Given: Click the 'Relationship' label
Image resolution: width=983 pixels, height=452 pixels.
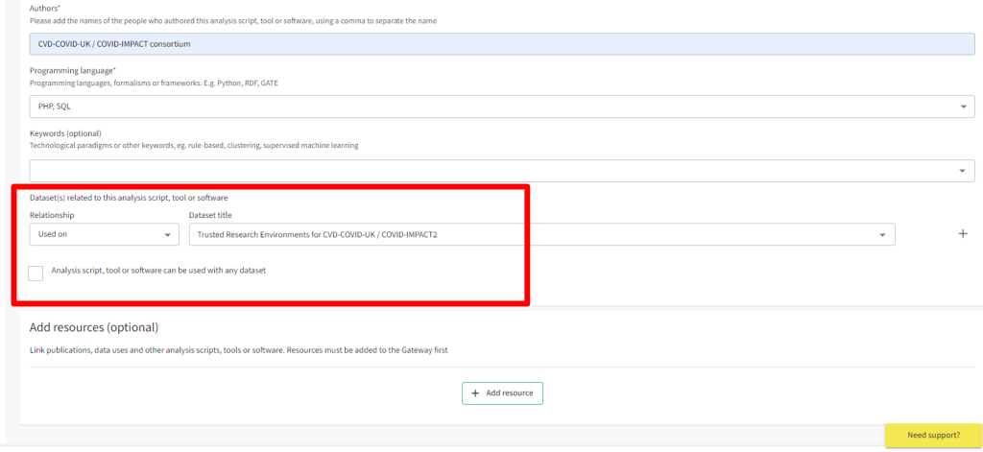Looking at the screenshot, I should pyautogui.click(x=52, y=215).
